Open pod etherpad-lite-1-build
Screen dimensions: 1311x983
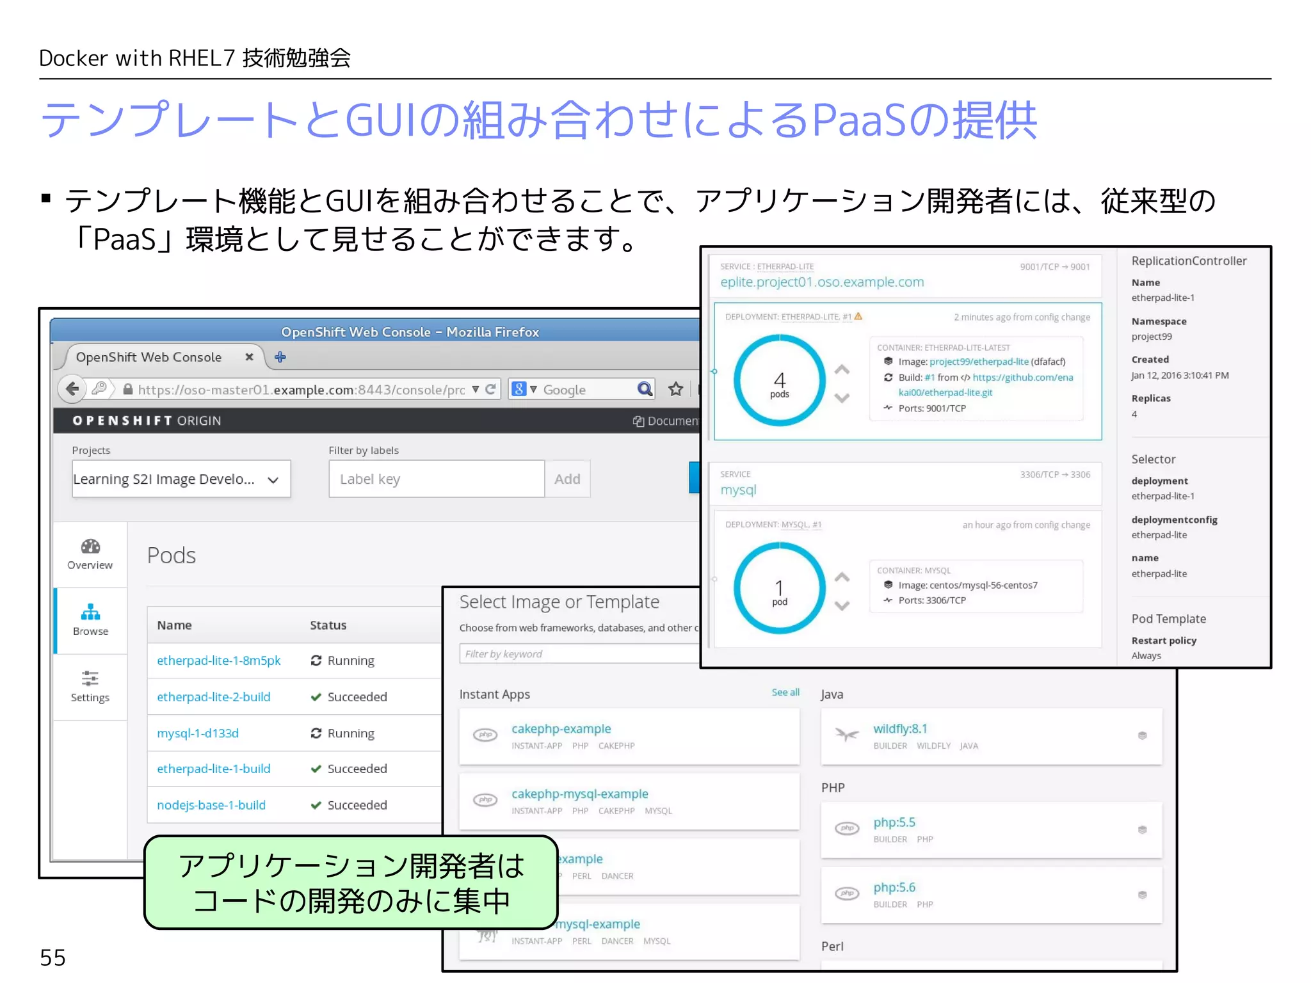click(214, 769)
